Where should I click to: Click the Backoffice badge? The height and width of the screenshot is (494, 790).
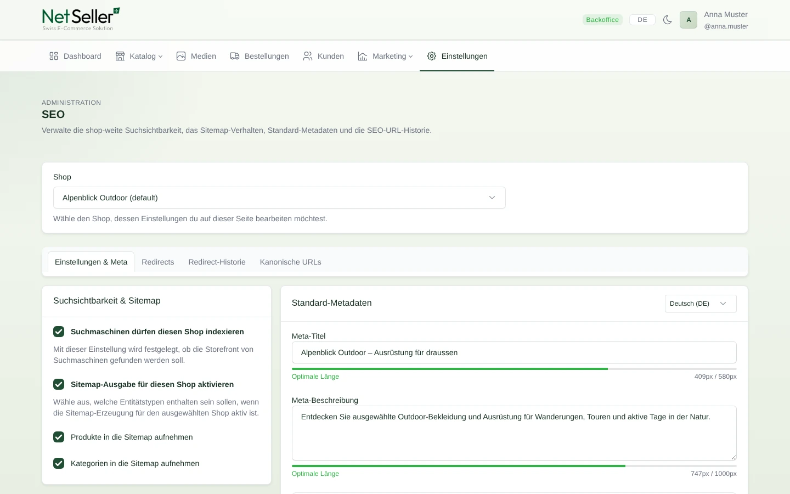click(602, 20)
